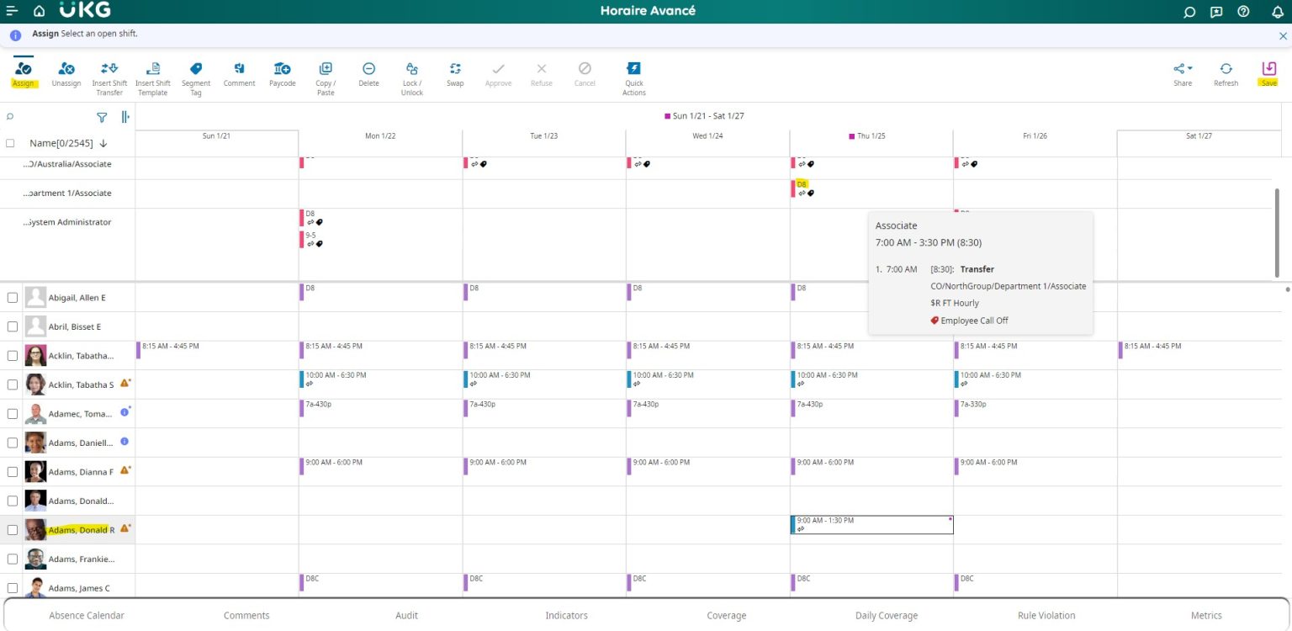
Task: Select the Lock/Unlock tool
Action: click(411, 74)
